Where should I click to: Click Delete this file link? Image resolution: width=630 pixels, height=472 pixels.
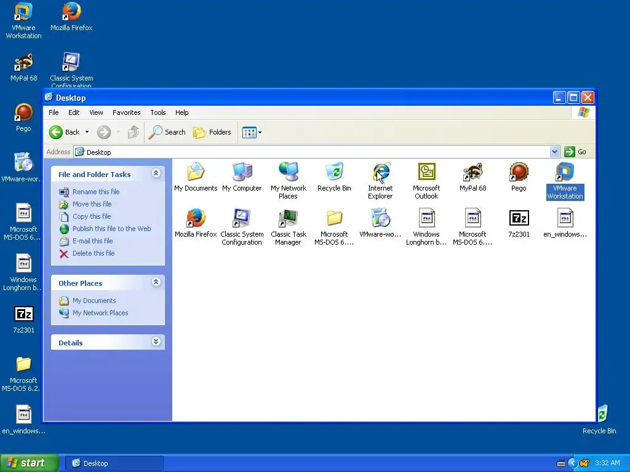[94, 253]
